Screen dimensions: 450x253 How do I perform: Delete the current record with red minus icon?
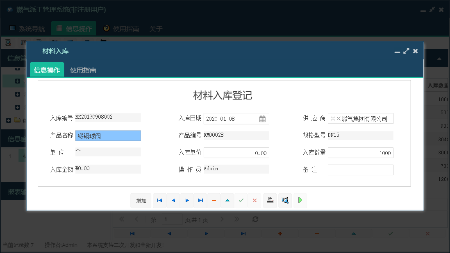(214, 201)
